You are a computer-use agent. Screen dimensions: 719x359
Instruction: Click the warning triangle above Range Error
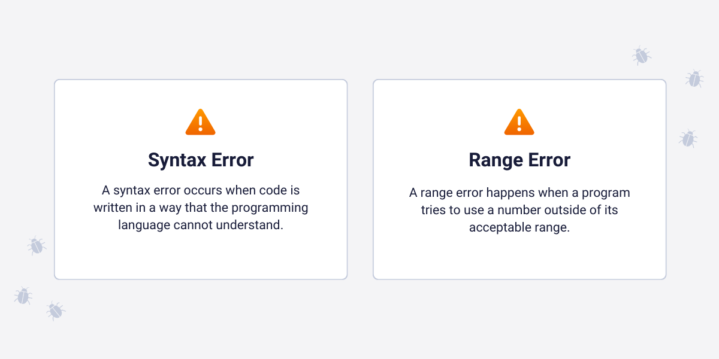pyautogui.click(x=519, y=123)
